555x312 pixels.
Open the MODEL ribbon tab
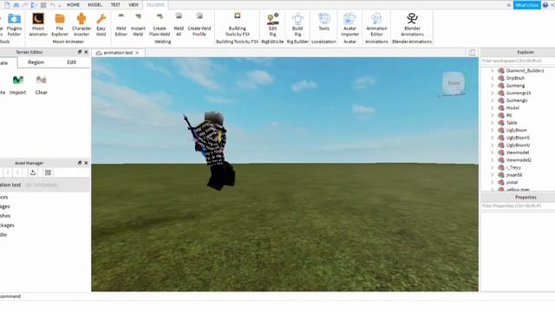tap(95, 5)
